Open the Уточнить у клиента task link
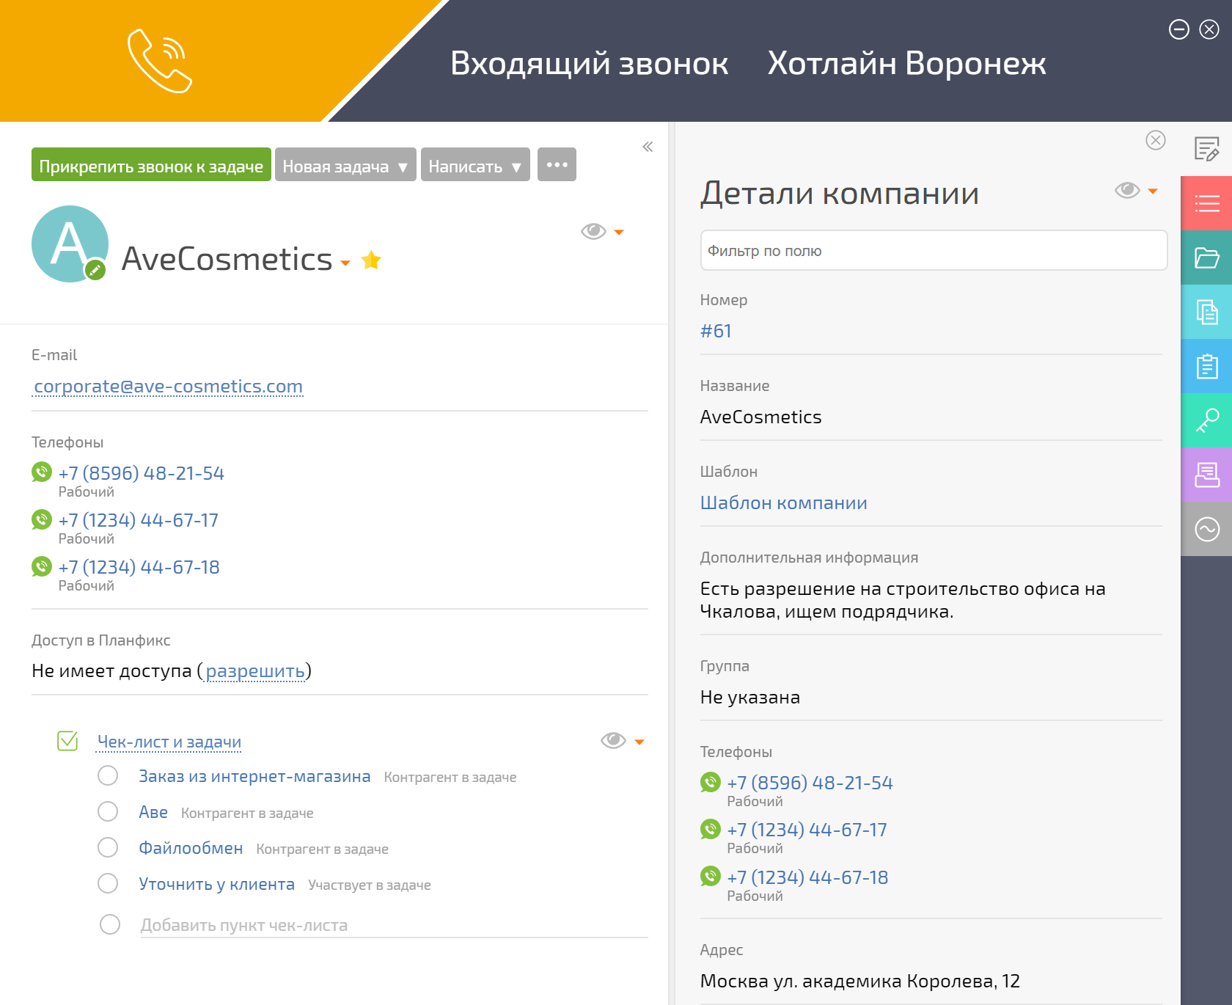 [216, 884]
